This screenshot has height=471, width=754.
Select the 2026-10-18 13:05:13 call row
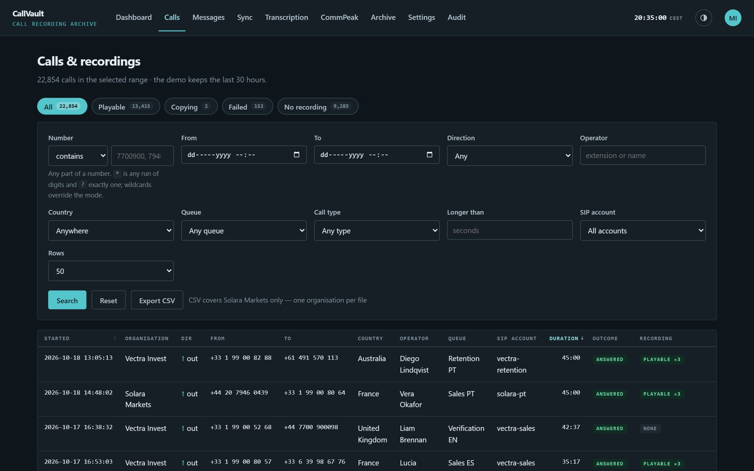point(377,364)
